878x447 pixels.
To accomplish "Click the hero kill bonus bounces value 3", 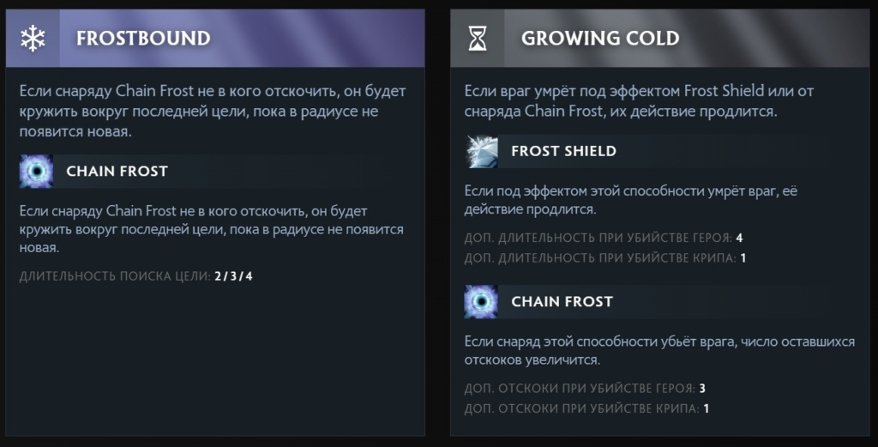I will (701, 388).
